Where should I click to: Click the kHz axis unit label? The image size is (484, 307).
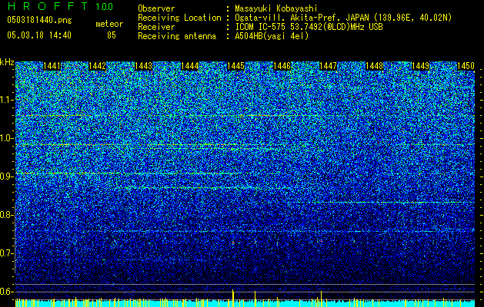coord(7,62)
